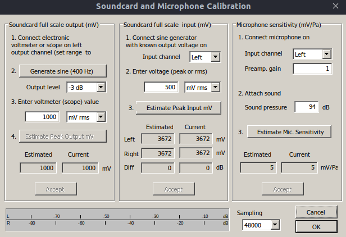Click the voltage field showing 500

(161, 87)
